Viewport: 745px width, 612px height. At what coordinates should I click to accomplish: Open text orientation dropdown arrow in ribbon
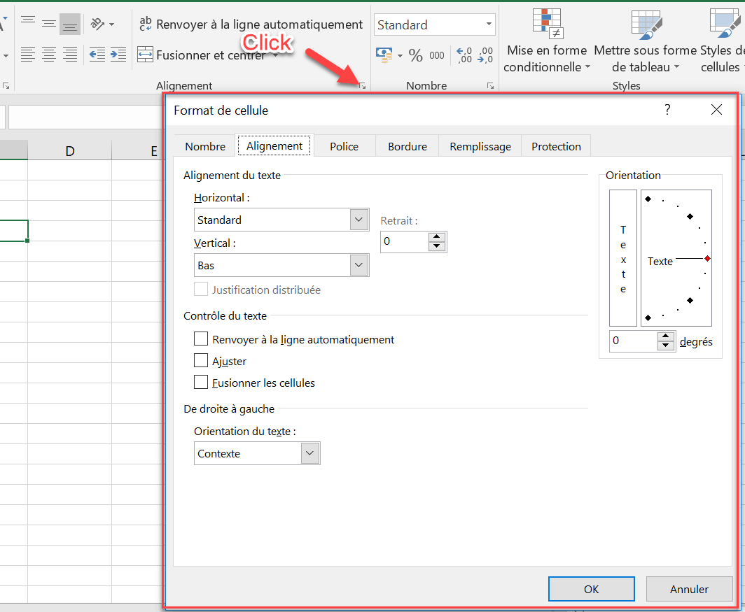(x=111, y=24)
